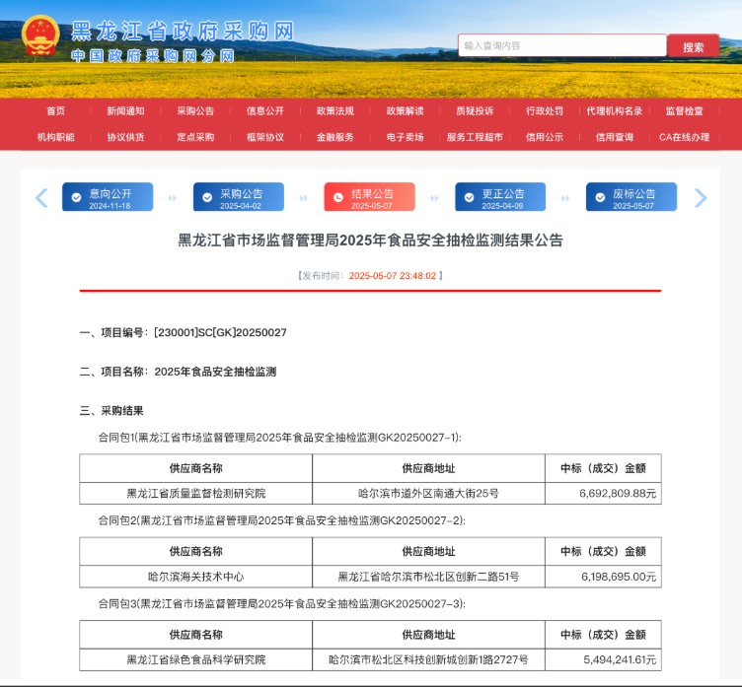Go to 采购公告 in navigation bar
The width and height of the screenshot is (742, 687).
(x=195, y=111)
